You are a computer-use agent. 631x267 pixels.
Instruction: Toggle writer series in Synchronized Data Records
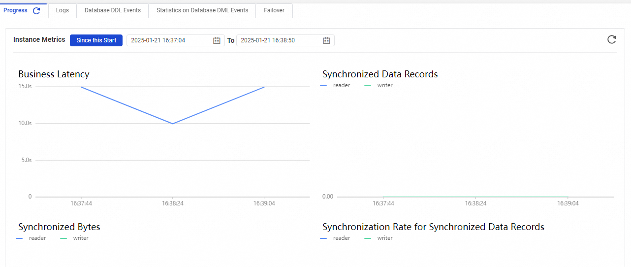tap(379, 85)
